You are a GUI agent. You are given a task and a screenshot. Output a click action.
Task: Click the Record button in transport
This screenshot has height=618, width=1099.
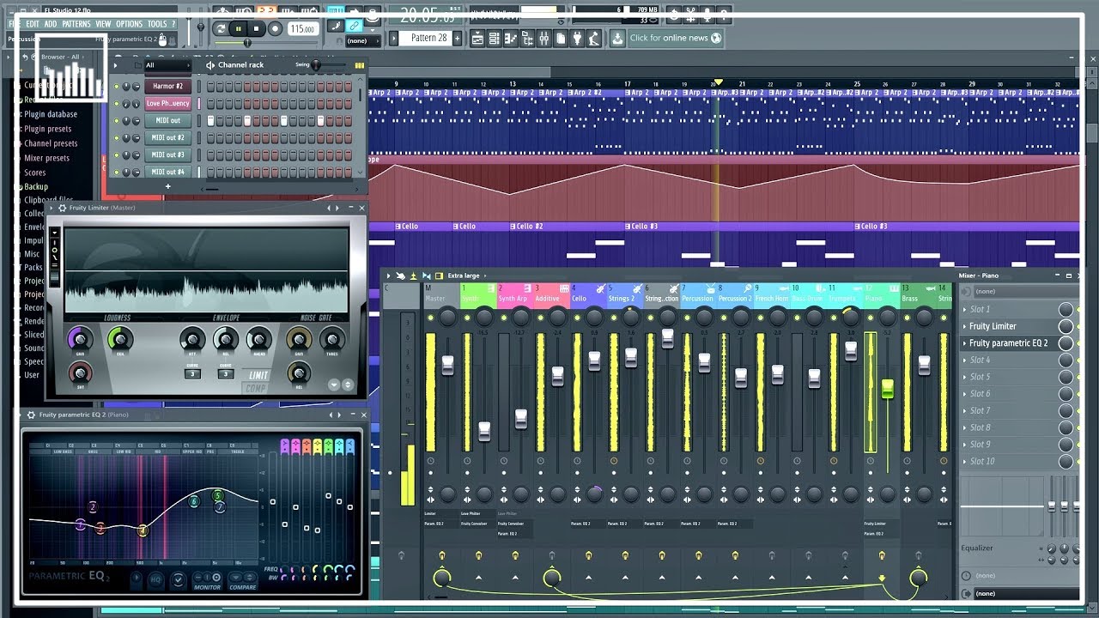276,28
